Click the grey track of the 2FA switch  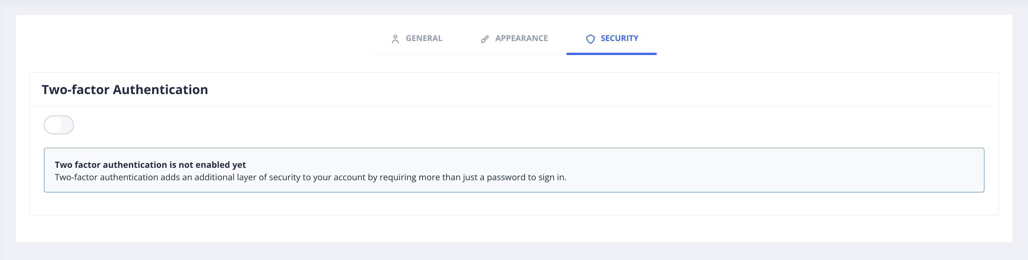point(67,125)
